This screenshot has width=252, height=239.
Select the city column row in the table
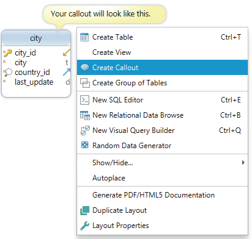pyautogui.click(x=36, y=63)
